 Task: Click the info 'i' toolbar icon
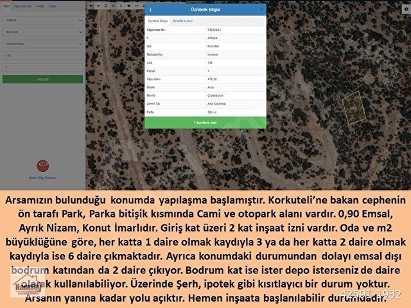click(x=121, y=6)
